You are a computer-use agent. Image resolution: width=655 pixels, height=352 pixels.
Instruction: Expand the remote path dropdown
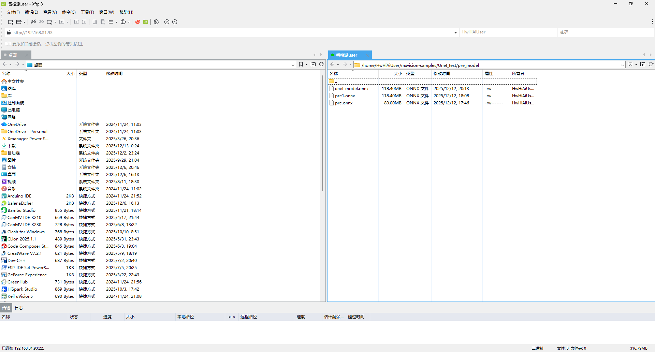click(623, 65)
